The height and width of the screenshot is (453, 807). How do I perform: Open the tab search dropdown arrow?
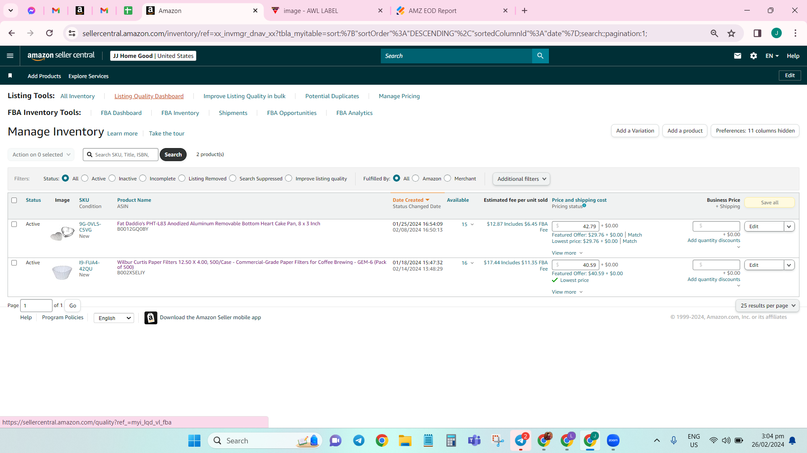[11, 10]
